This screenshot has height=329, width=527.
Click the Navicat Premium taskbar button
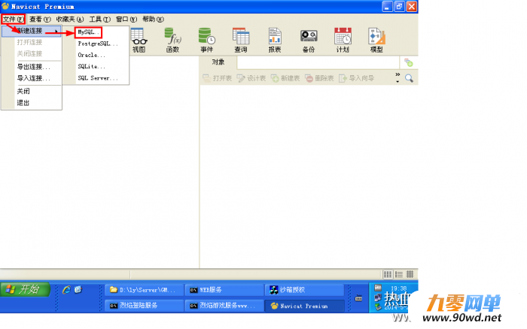[x=304, y=306]
